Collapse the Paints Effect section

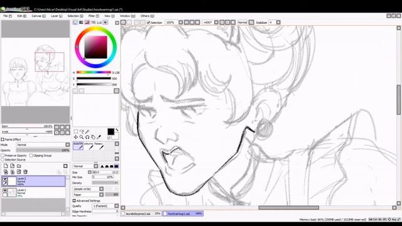tap(3, 139)
